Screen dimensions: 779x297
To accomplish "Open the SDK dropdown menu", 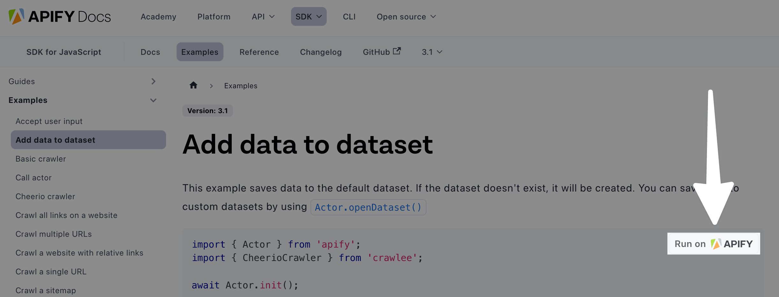I will (x=309, y=17).
